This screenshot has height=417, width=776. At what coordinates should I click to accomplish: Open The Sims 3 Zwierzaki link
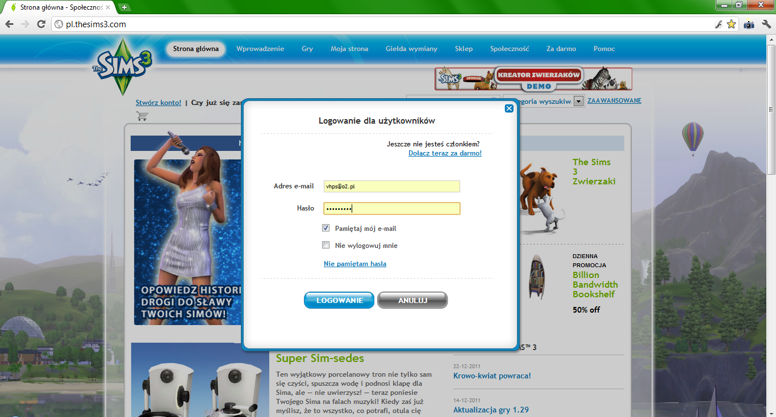[594, 172]
